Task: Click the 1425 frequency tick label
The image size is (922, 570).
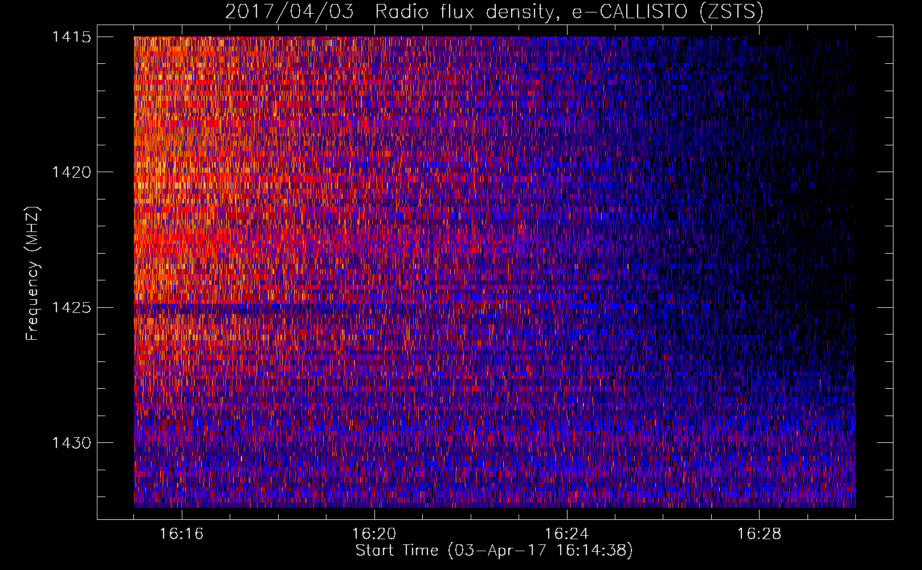Action: click(x=71, y=308)
